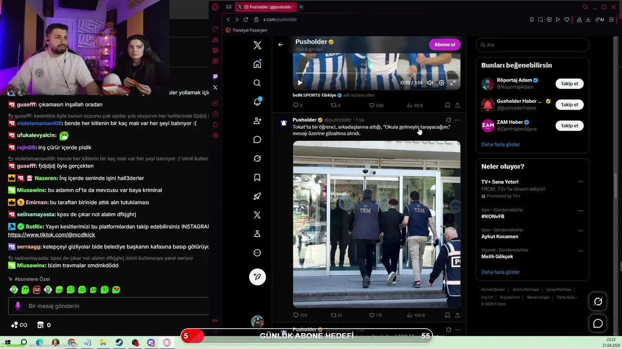
Task: Open options for #KONvFB trend
Action: 580,211
